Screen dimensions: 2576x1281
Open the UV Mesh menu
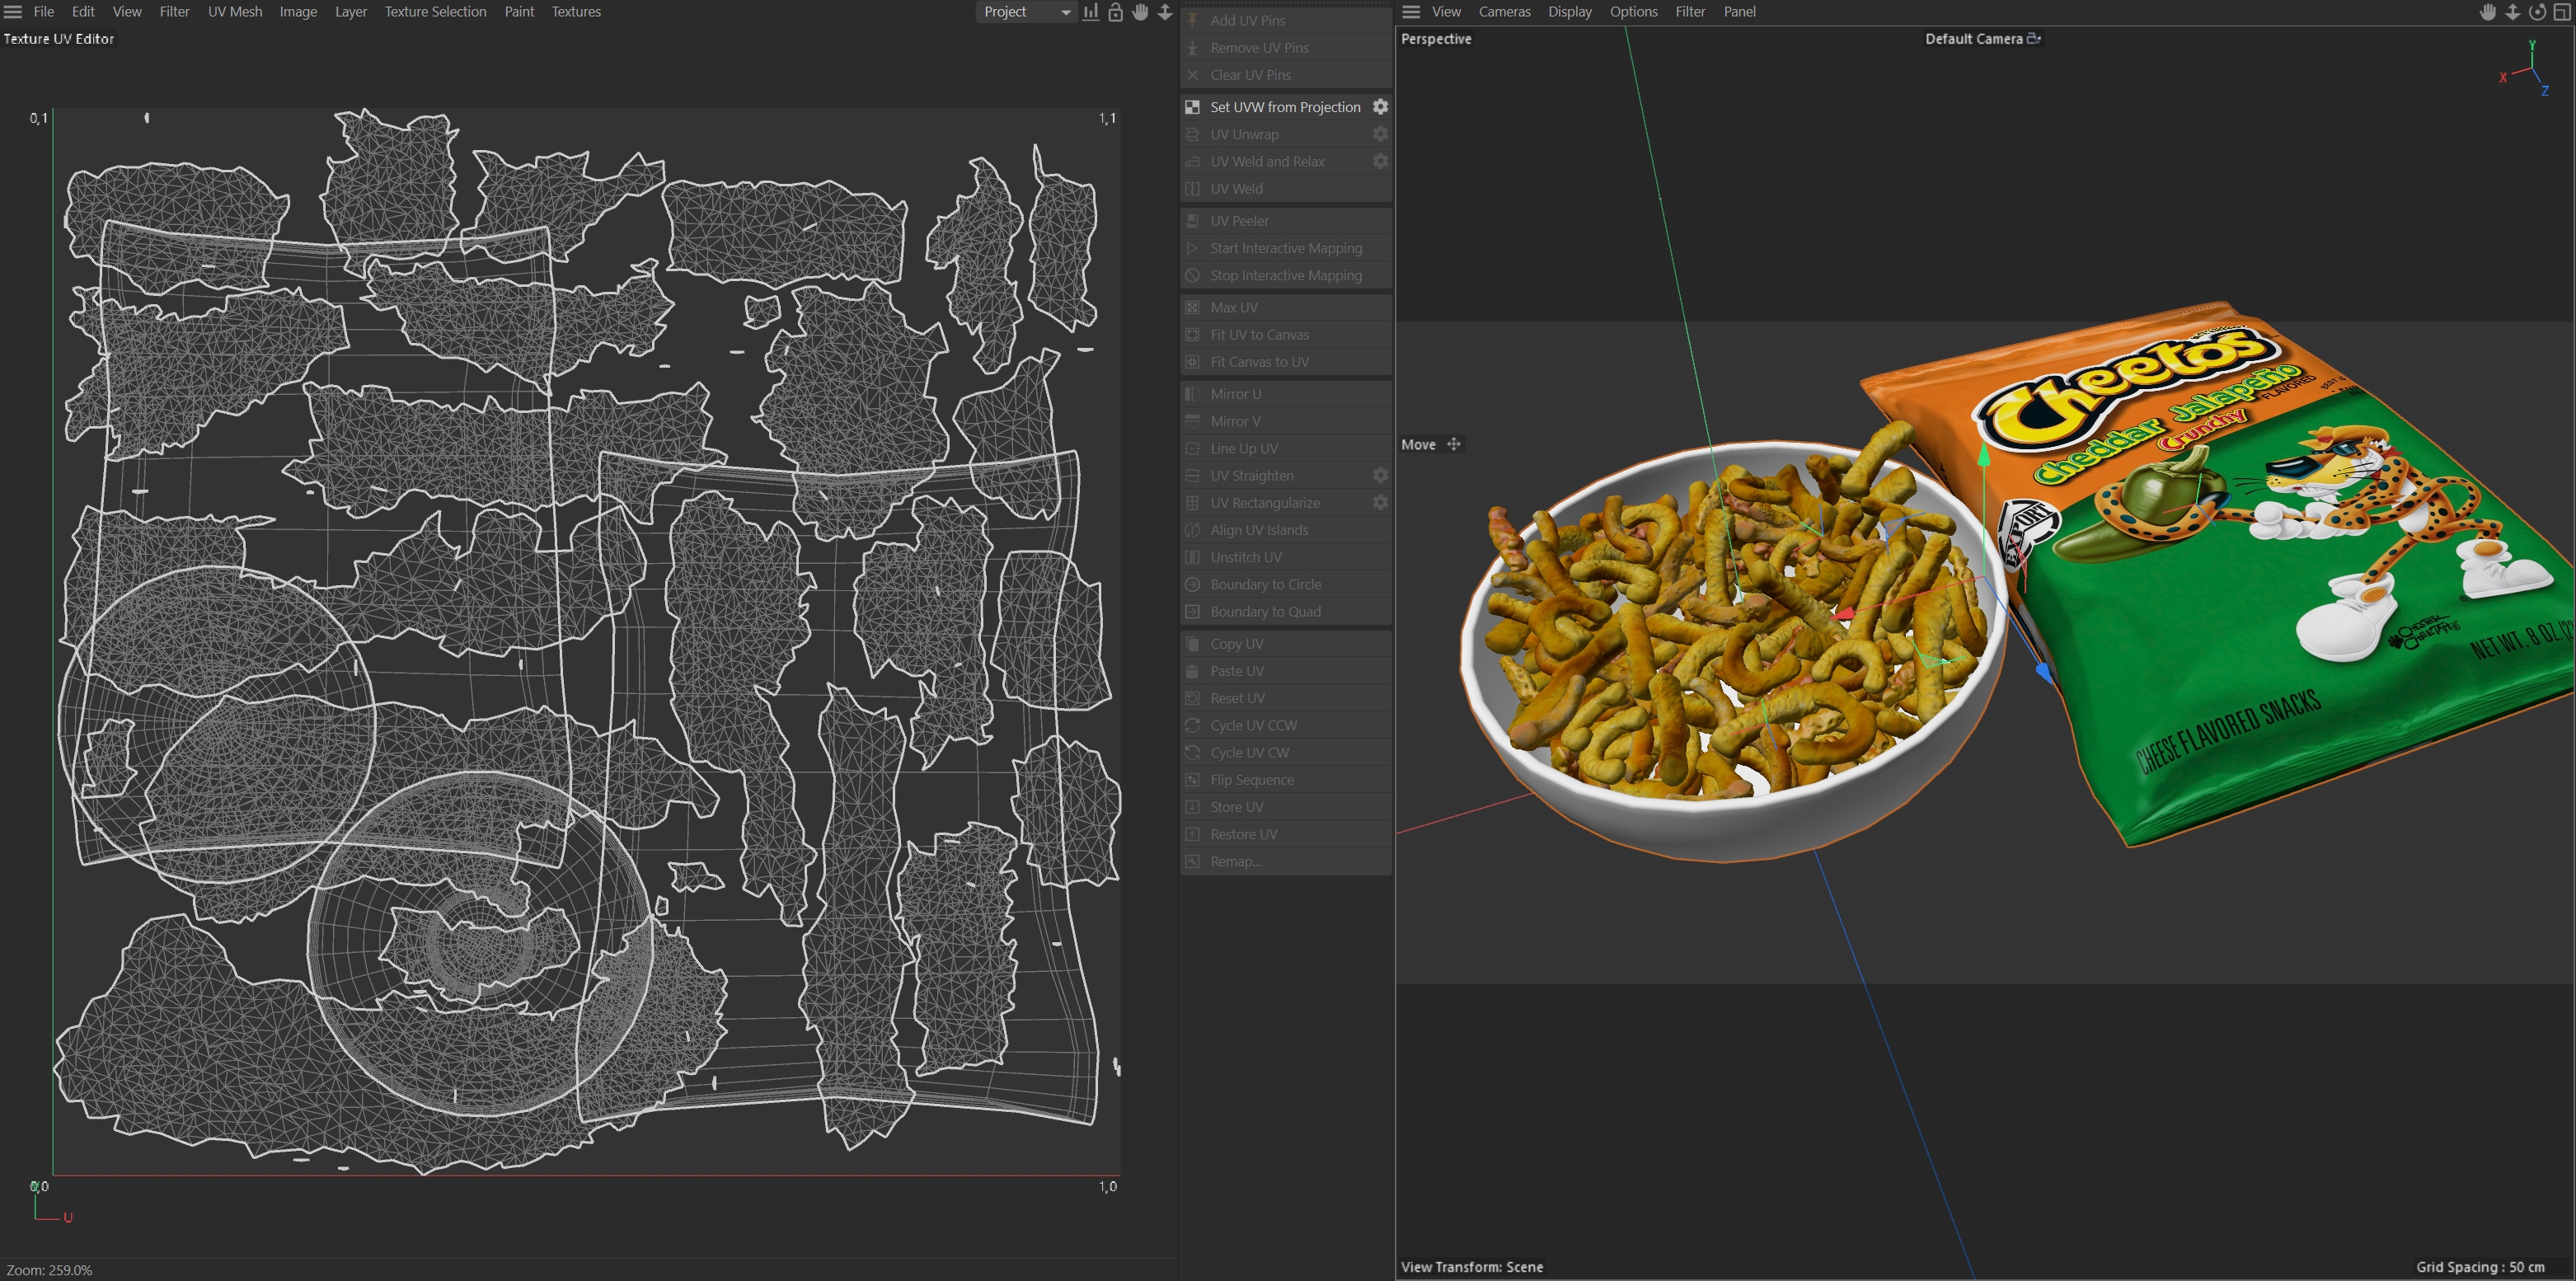[235, 12]
